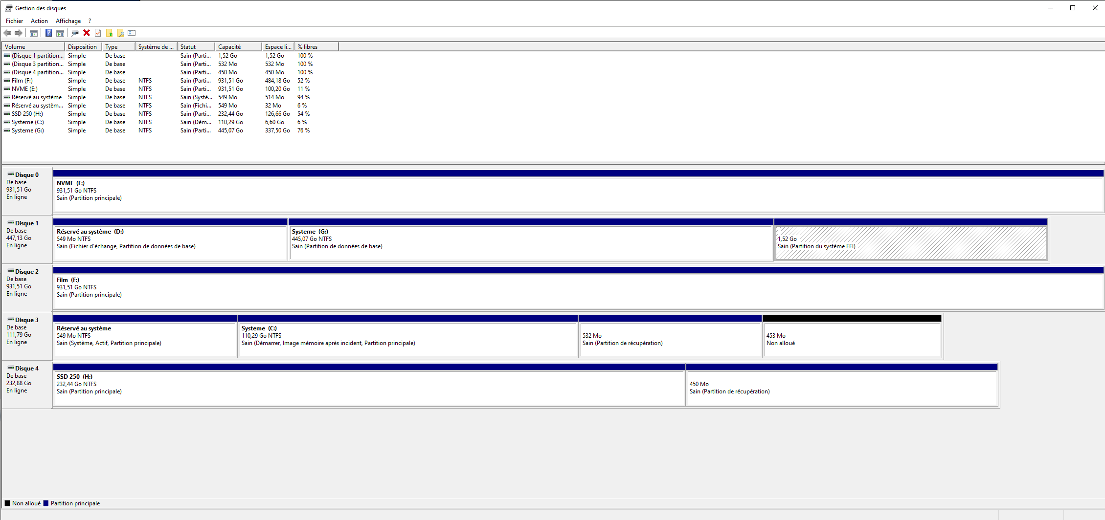Select the Disque 1 label panel

coord(27,239)
